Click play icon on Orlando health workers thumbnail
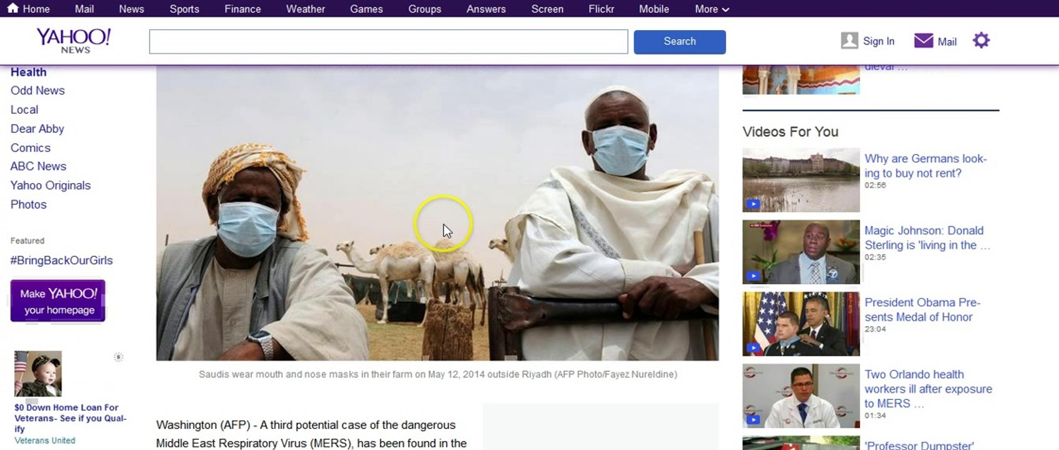 coord(753,419)
